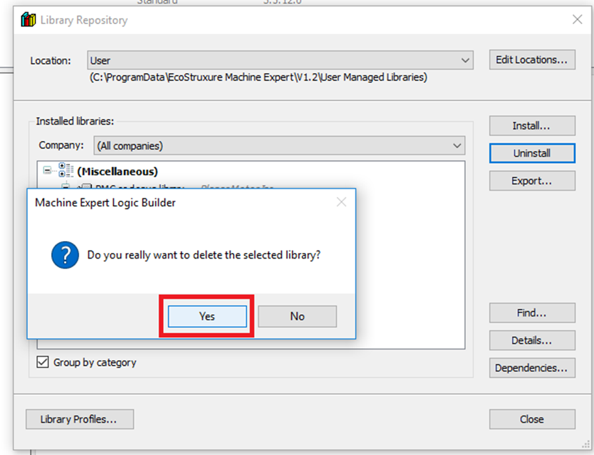Close the Library Repository window with X

[x=577, y=20]
